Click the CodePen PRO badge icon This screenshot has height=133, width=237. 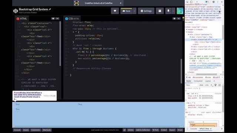pos(77,3)
